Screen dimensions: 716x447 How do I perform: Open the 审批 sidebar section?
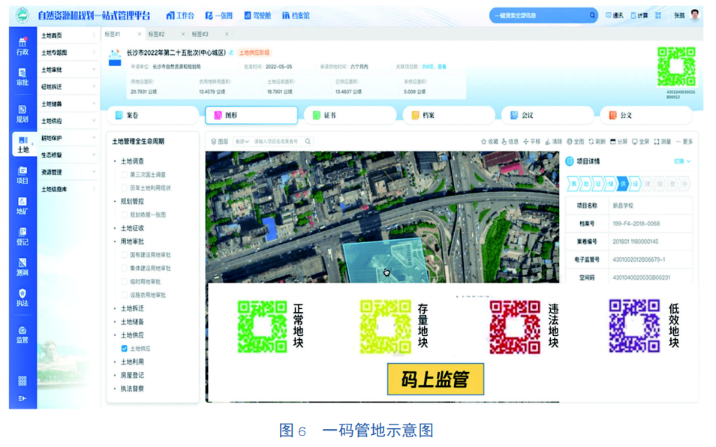pyautogui.click(x=23, y=77)
